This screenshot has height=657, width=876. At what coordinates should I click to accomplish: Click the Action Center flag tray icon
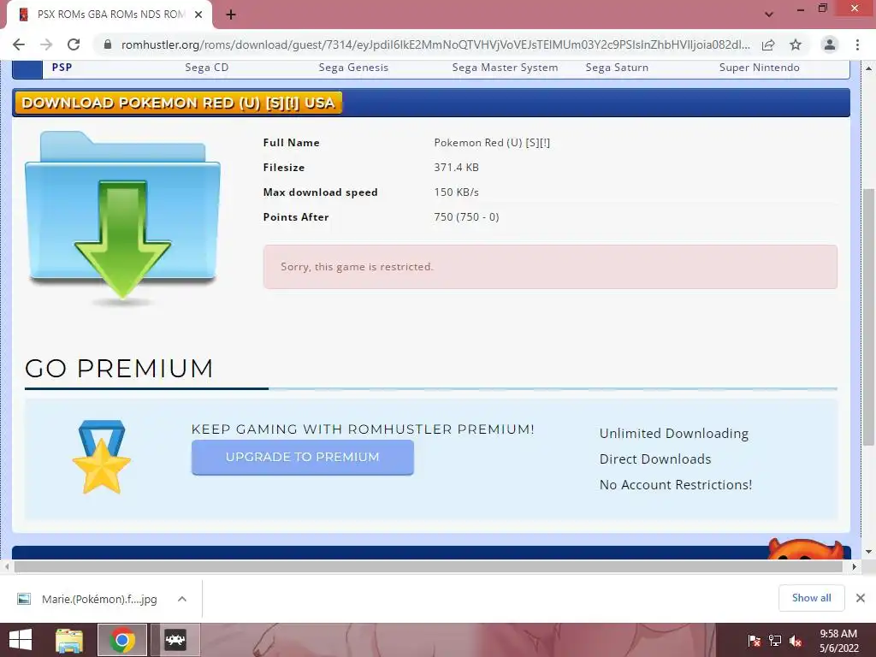point(755,641)
